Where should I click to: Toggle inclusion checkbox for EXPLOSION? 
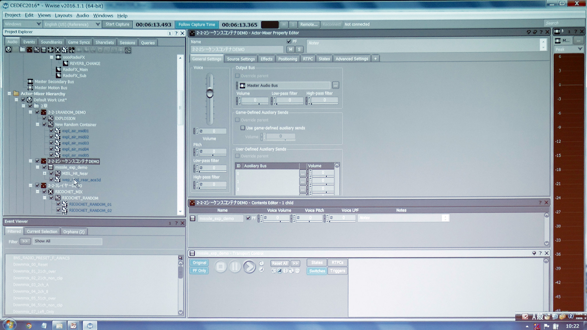pos(44,118)
